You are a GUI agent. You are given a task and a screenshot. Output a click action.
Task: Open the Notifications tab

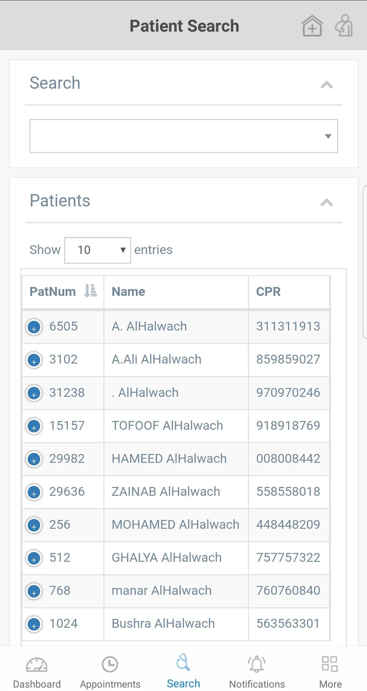257,673
